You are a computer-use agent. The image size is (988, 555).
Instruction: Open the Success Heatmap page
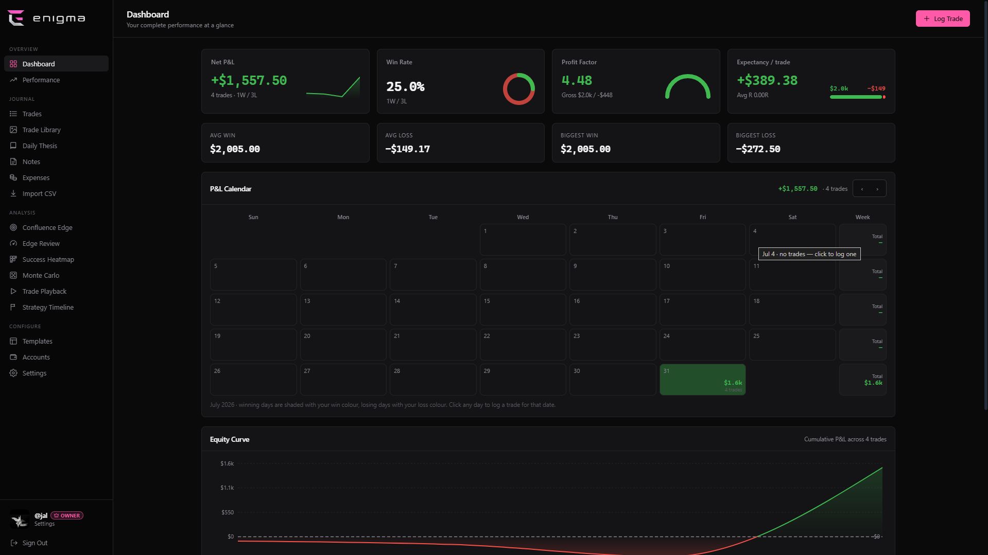click(x=56, y=259)
